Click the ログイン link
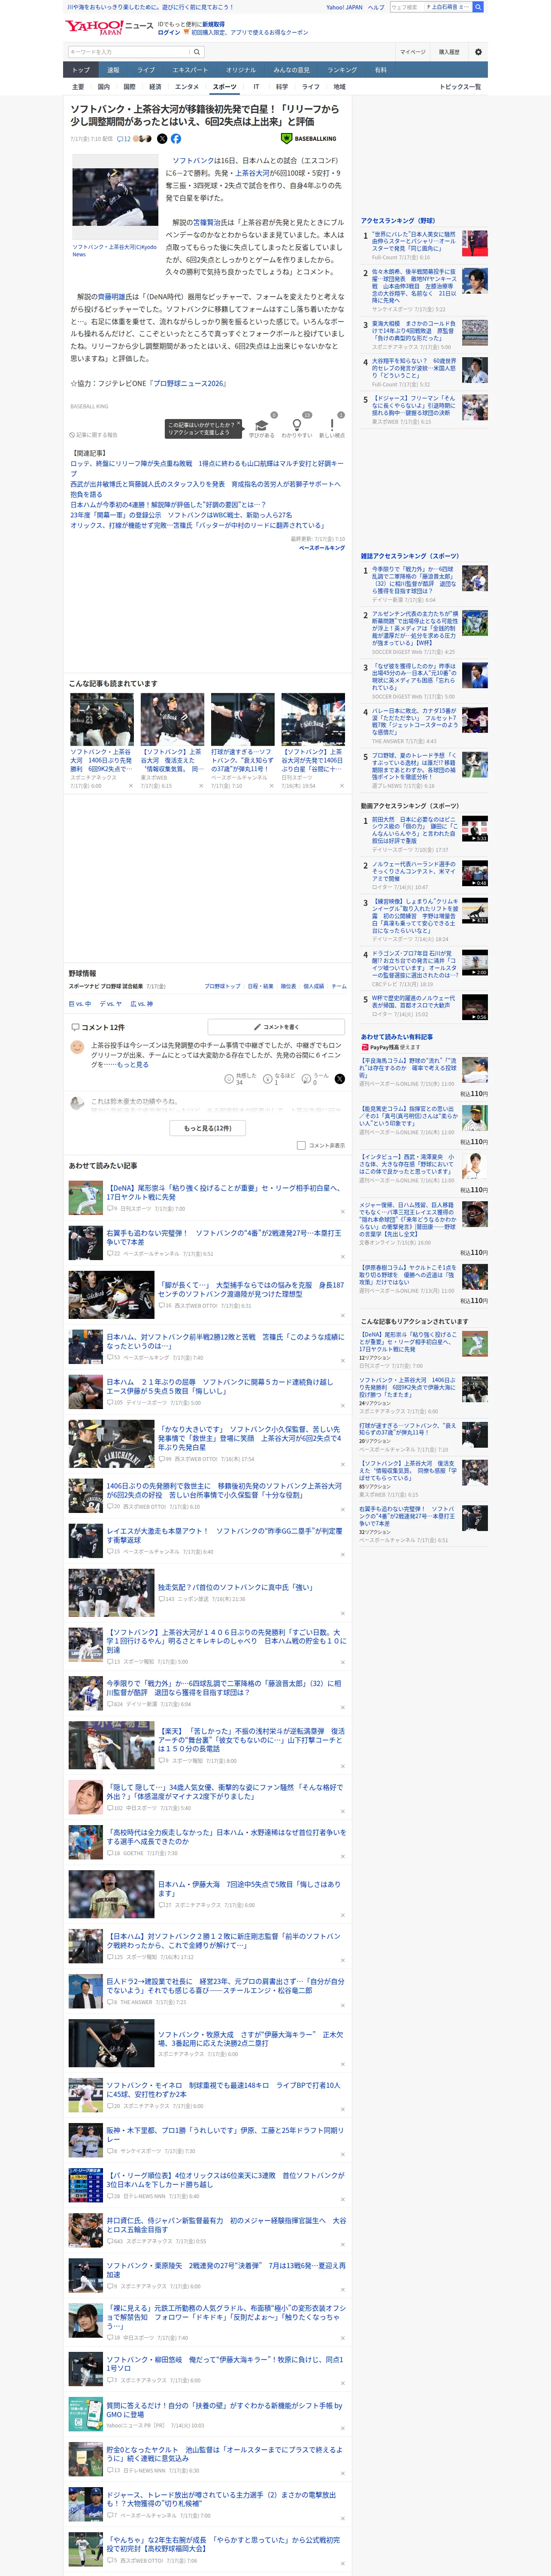The image size is (551, 2576). (x=169, y=32)
